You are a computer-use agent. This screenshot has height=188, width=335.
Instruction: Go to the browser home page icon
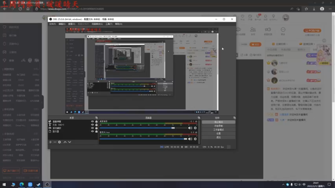click(x=28, y=9)
